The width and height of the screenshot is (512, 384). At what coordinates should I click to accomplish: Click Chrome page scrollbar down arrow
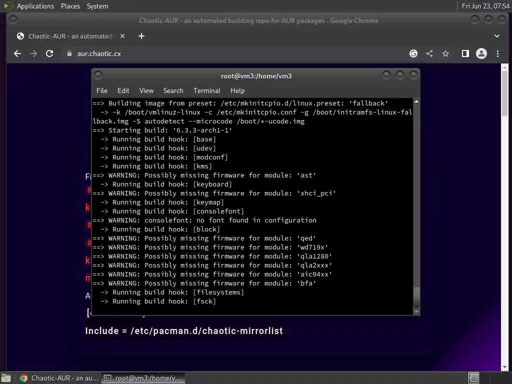point(505,367)
